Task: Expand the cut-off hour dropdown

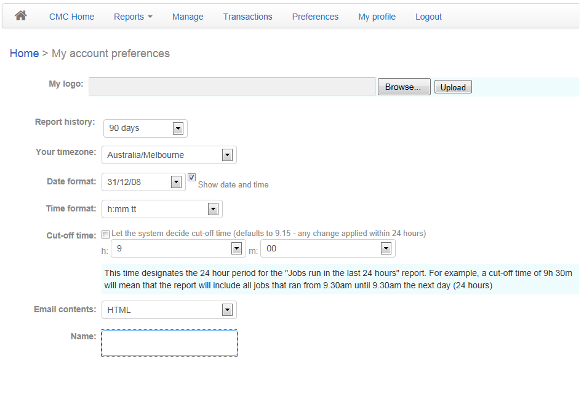Action: pos(178,248)
